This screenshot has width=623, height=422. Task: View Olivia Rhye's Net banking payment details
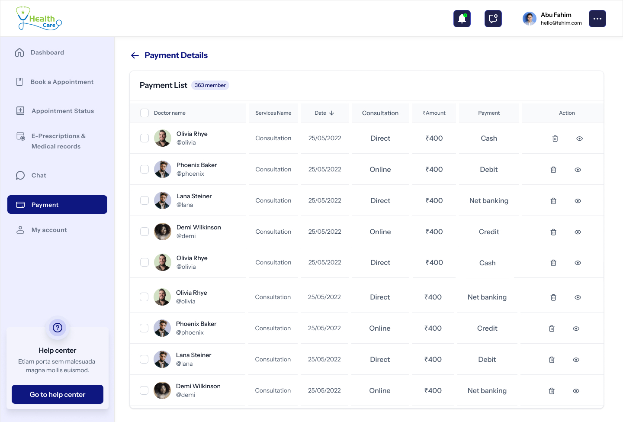pyautogui.click(x=578, y=297)
